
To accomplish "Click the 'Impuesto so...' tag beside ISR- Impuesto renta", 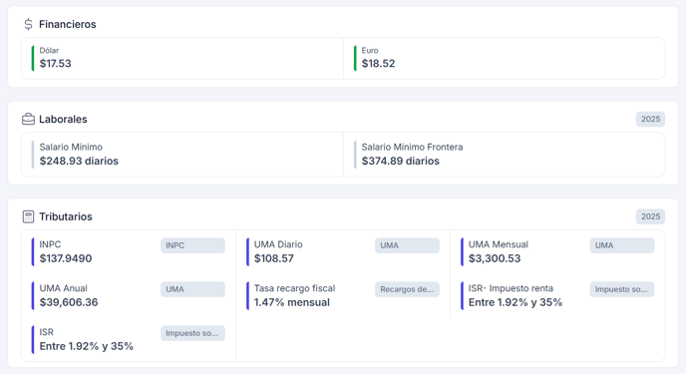I will (622, 289).
